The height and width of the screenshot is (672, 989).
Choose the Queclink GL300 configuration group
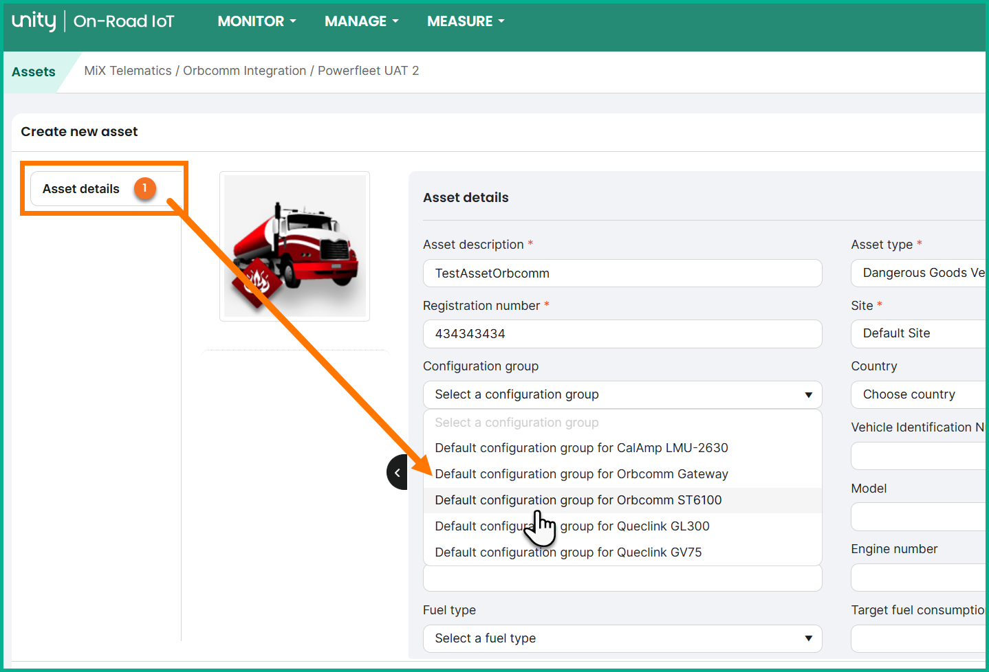pos(633,526)
